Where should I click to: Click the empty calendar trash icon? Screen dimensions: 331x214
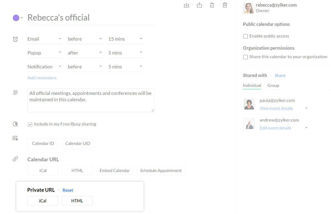pyautogui.click(x=212, y=5)
